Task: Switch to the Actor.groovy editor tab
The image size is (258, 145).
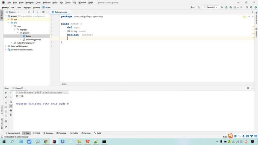Action: (61, 12)
